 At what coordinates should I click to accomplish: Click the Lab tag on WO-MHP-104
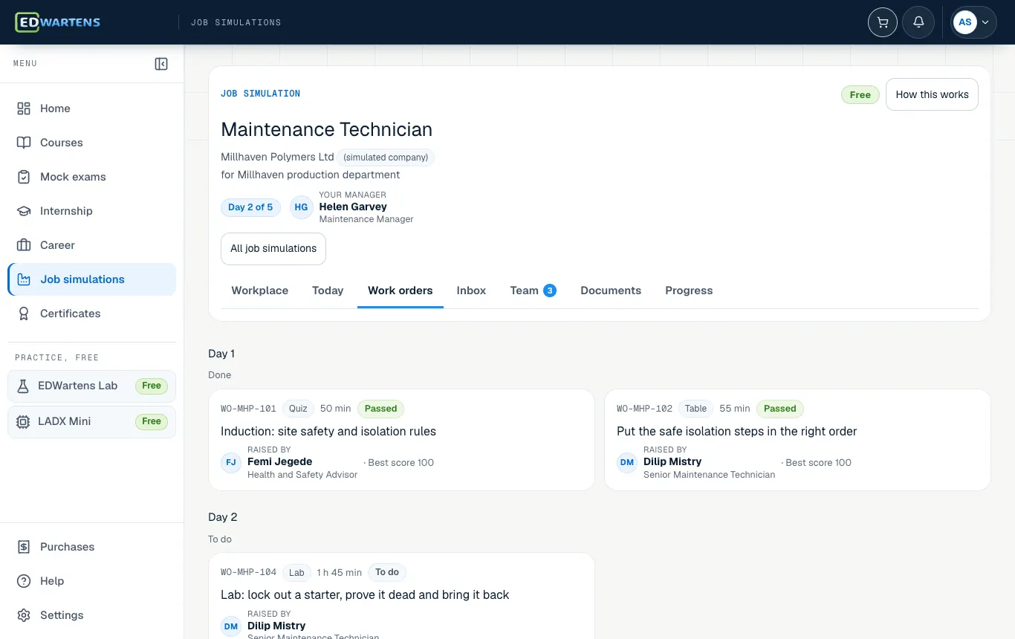296,572
